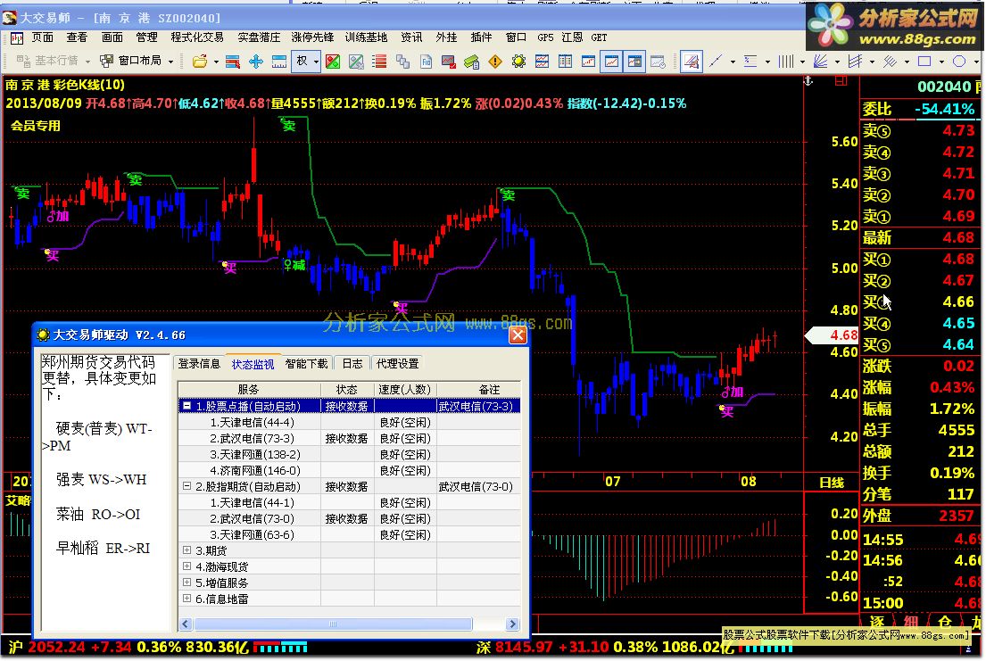Click the 服务 column header
Viewport: 986px width, 661px height.
pos(249,389)
